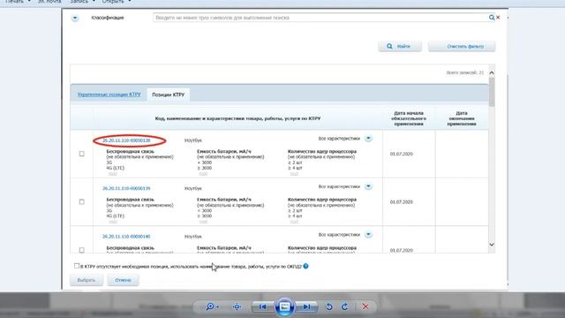Open the zoom magnifier in photo viewer toolbar
This screenshot has width=565, height=318.
[x=212, y=307]
